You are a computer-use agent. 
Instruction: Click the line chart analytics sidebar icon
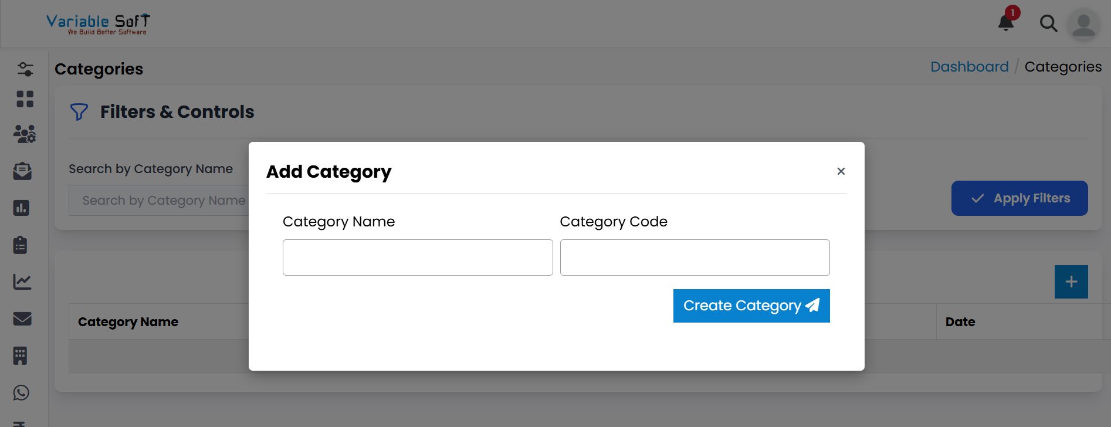point(22,282)
